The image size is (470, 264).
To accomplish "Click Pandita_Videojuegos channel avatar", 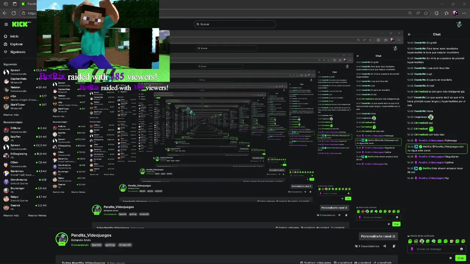I will point(62,239).
